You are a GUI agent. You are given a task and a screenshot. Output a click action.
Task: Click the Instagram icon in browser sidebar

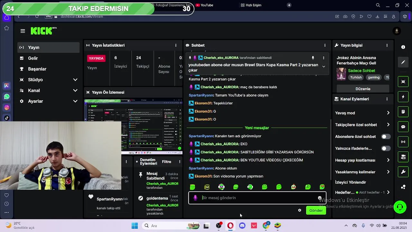(6, 107)
